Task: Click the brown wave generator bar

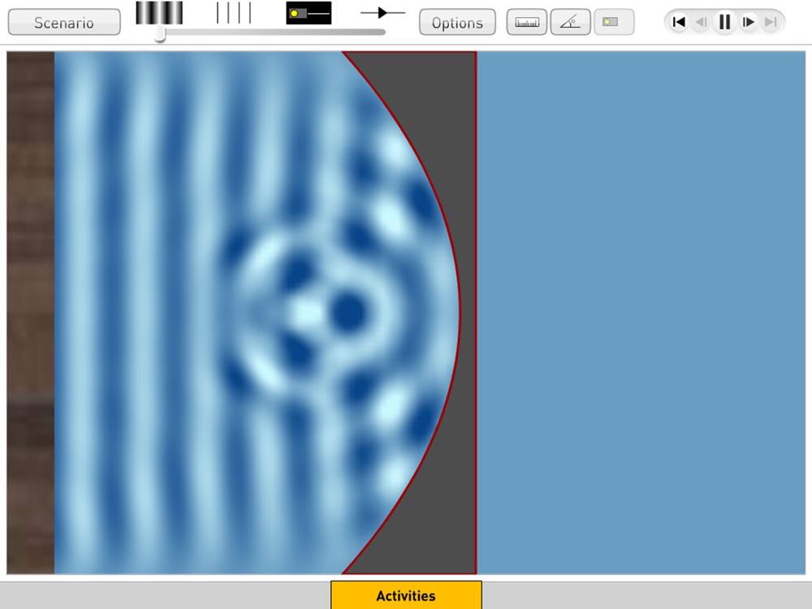Action: click(31, 313)
